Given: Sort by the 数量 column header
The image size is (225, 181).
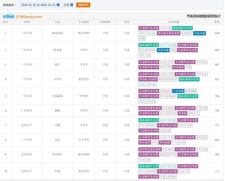Looking at the screenshot, I should point(217,22).
